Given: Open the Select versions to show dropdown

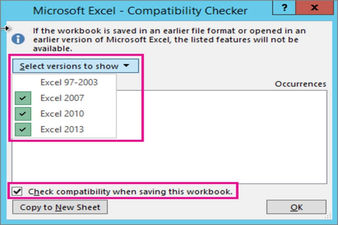Looking at the screenshot, I should [x=70, y=66].
